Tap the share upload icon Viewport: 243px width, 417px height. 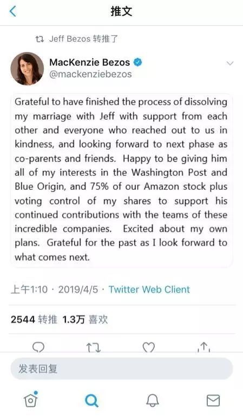tap(204, 347)
